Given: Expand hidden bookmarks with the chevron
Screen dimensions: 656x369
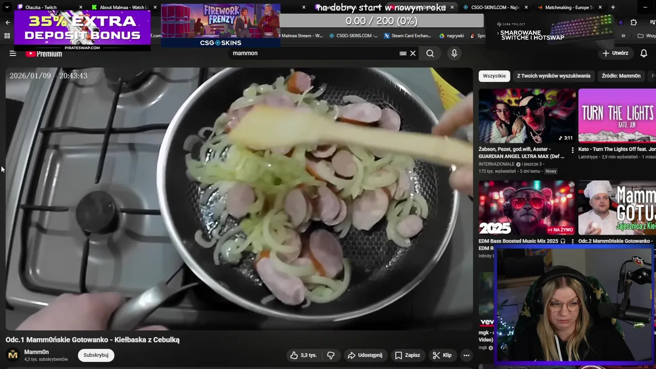Looking at the screenshot, I should 623,36.
